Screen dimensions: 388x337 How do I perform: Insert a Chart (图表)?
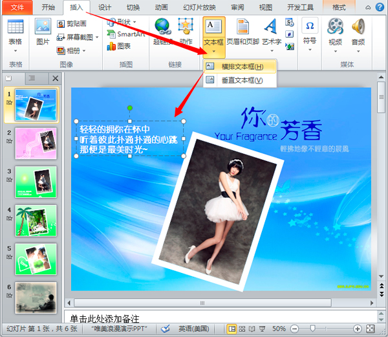pyautogui.click(x=118, y=46)
